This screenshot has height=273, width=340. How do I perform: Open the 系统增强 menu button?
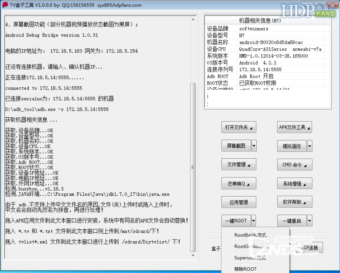(x=295, y=184)
